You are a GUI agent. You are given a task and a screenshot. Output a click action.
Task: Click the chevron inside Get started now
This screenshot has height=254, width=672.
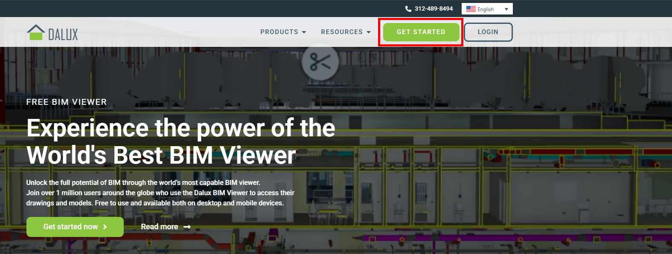pyautogui.click(x=105, y=227)
